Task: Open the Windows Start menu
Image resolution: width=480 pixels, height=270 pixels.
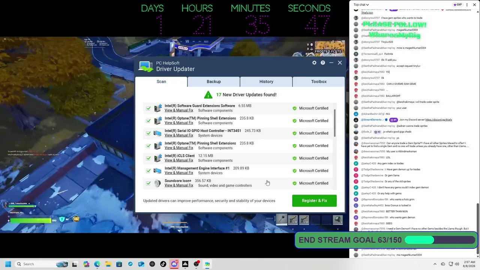Action: (8, 264)
